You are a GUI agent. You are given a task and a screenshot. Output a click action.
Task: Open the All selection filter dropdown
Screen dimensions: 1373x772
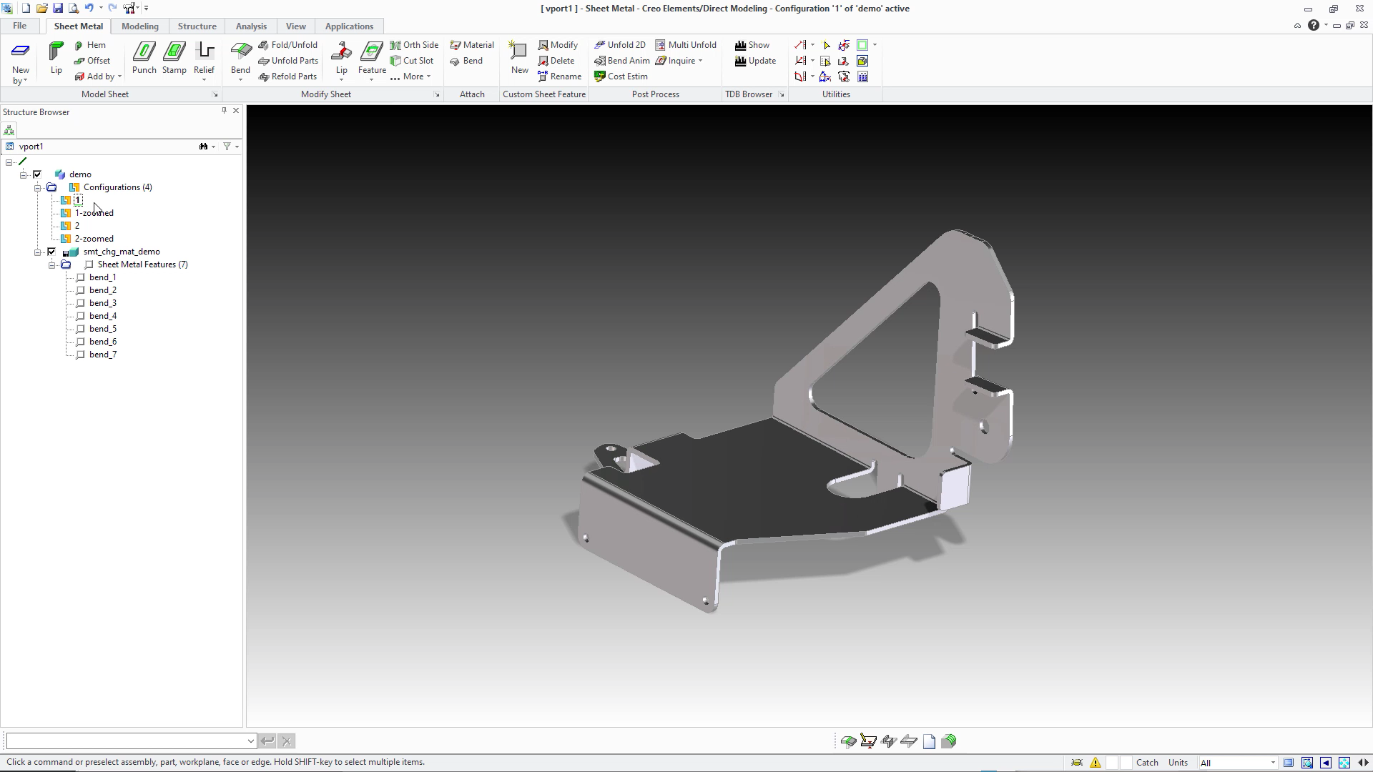pos(1273,763)
